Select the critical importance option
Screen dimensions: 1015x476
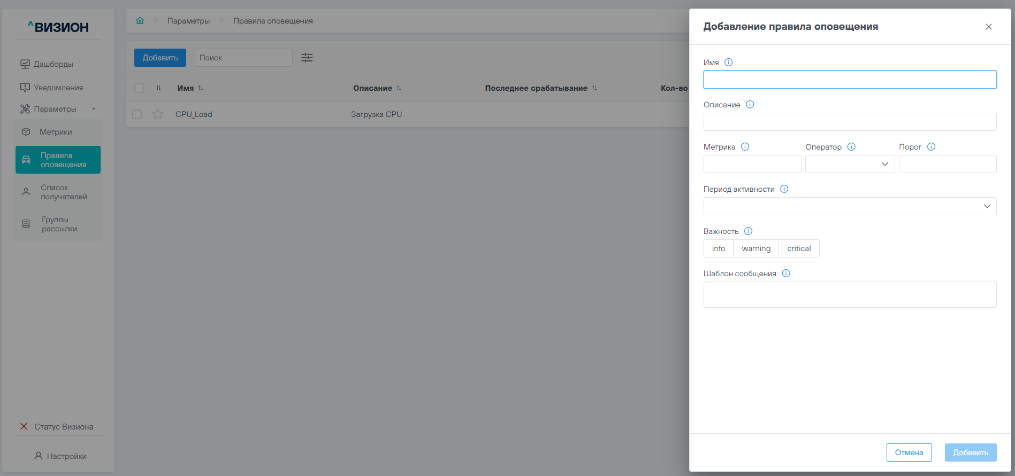tap(798, 248)
